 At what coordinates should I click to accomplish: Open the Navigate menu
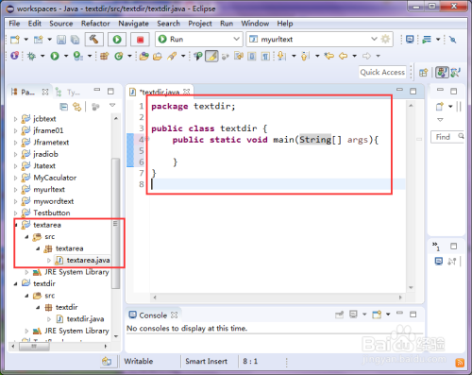pos(133,24)
